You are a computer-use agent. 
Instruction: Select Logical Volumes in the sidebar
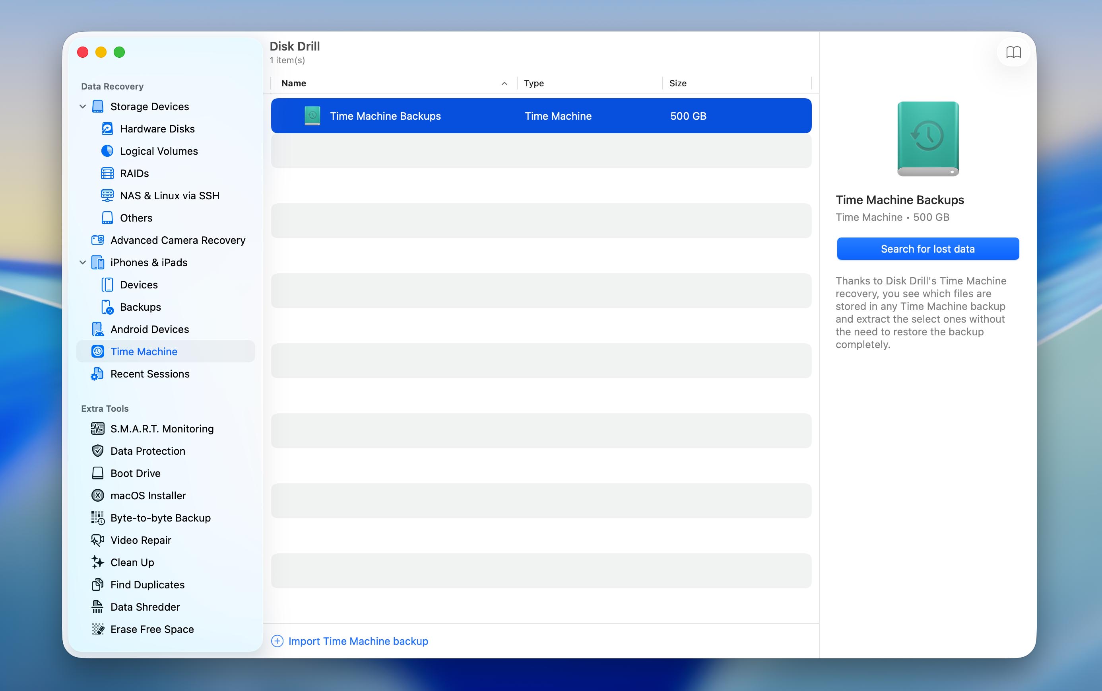coord(166,151)
